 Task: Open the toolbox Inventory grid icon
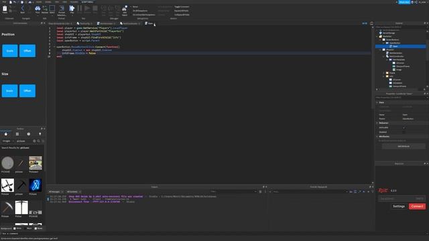pos(17,134)
